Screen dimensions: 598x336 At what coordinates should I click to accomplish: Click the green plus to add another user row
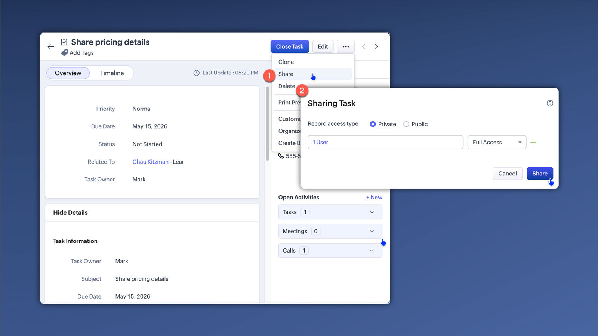[x=533, y=142]
